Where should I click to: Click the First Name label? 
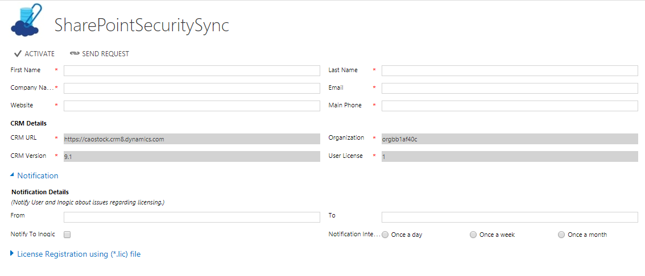click(26, 70)
